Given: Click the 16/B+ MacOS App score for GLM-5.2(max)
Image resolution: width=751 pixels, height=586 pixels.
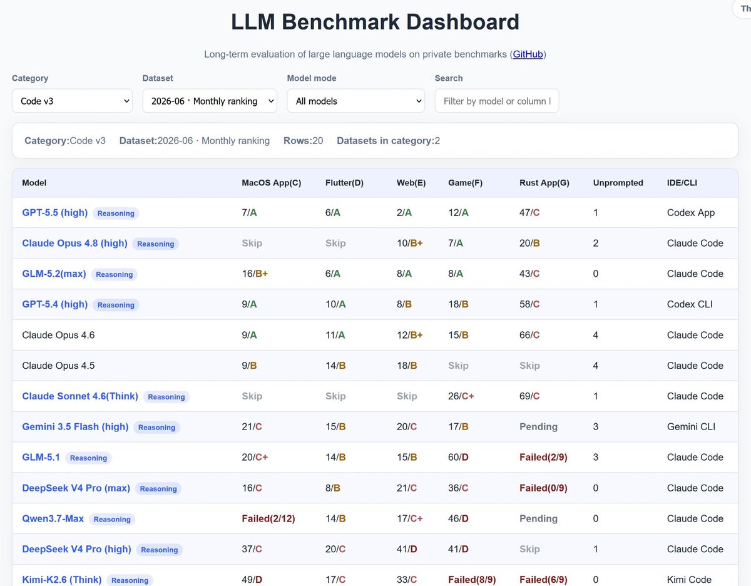Looking at the screenshot, I should [x=255, y=274].
